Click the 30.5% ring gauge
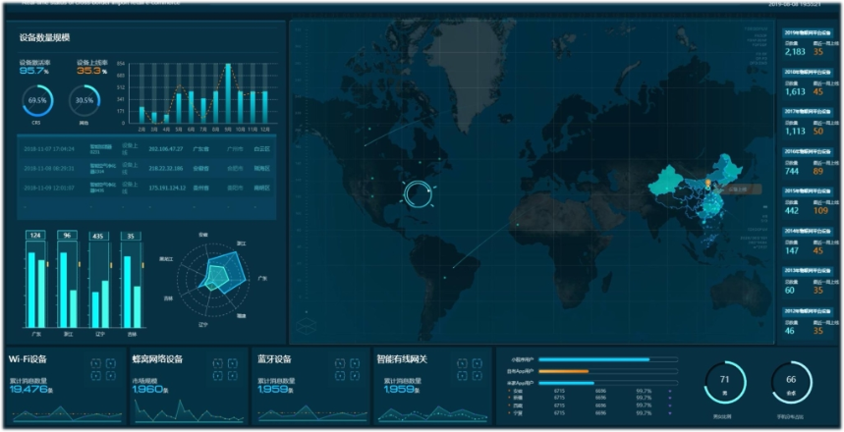Viewport: 844px width, 432px height. pos(84,101)
